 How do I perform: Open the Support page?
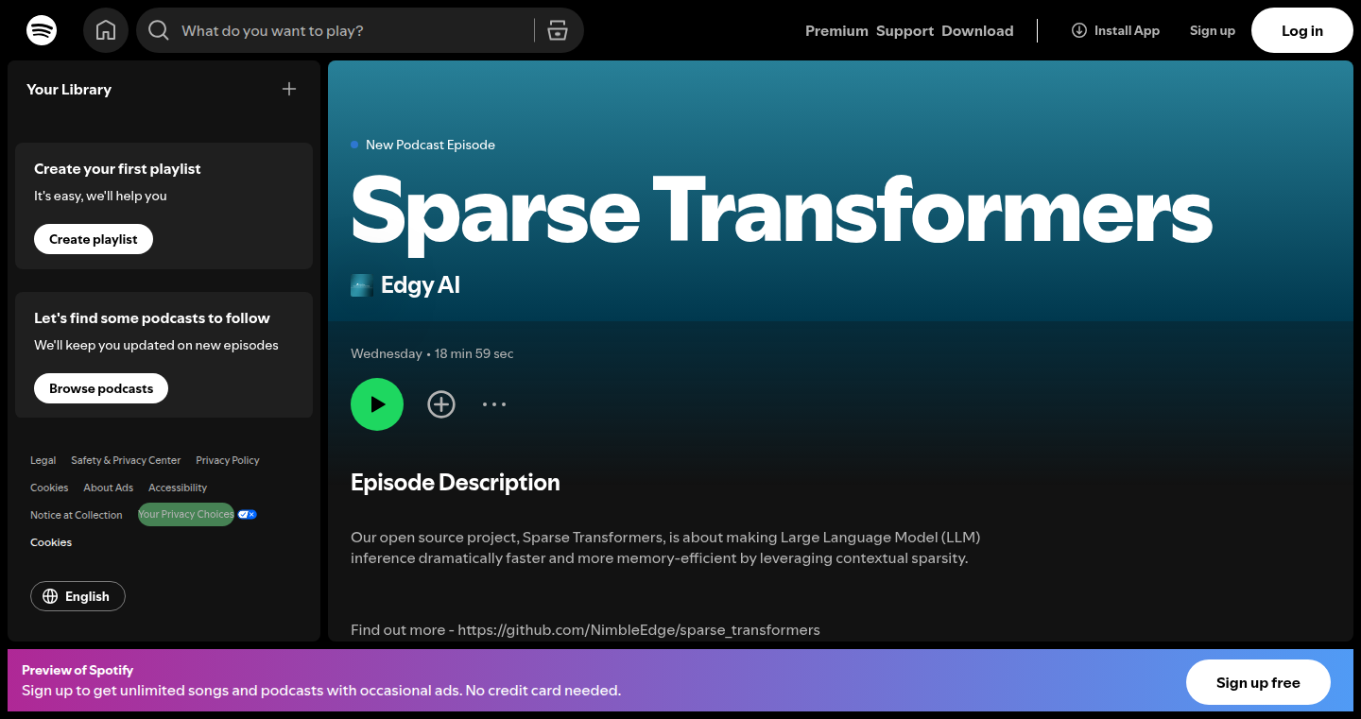pyautogui.click(x=904, y=30)
